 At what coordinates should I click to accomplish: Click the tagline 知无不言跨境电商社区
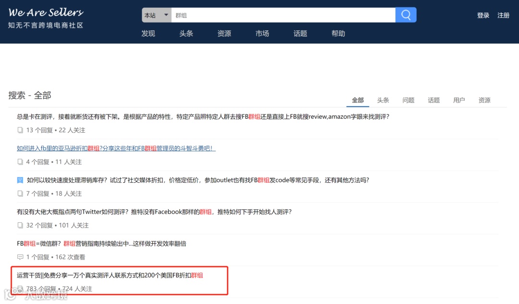[x=46, y=25]
